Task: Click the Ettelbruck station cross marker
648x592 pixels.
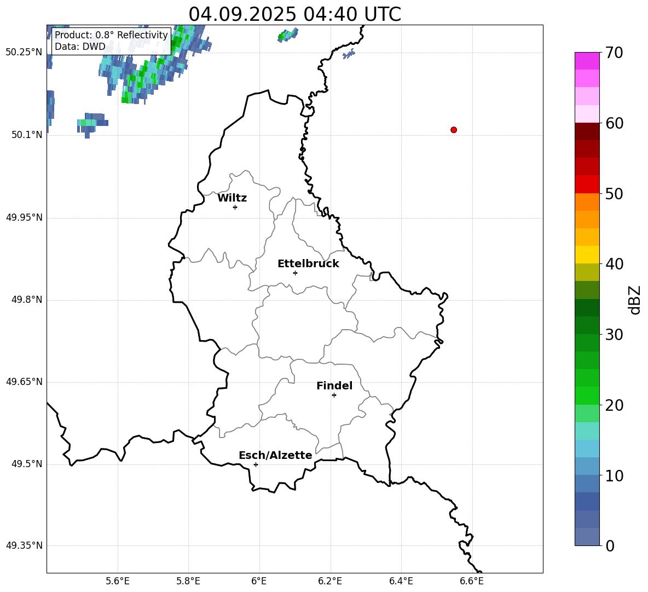Action: (x=295, y=273)
